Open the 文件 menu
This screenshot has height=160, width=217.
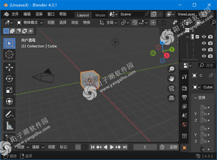(15, 14)
